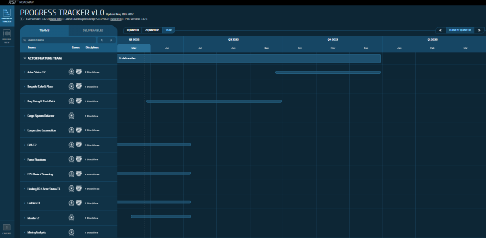The image size is (486, 238).
Task: Click the Mantle T2 timeline bar
Action: [161, 216]
